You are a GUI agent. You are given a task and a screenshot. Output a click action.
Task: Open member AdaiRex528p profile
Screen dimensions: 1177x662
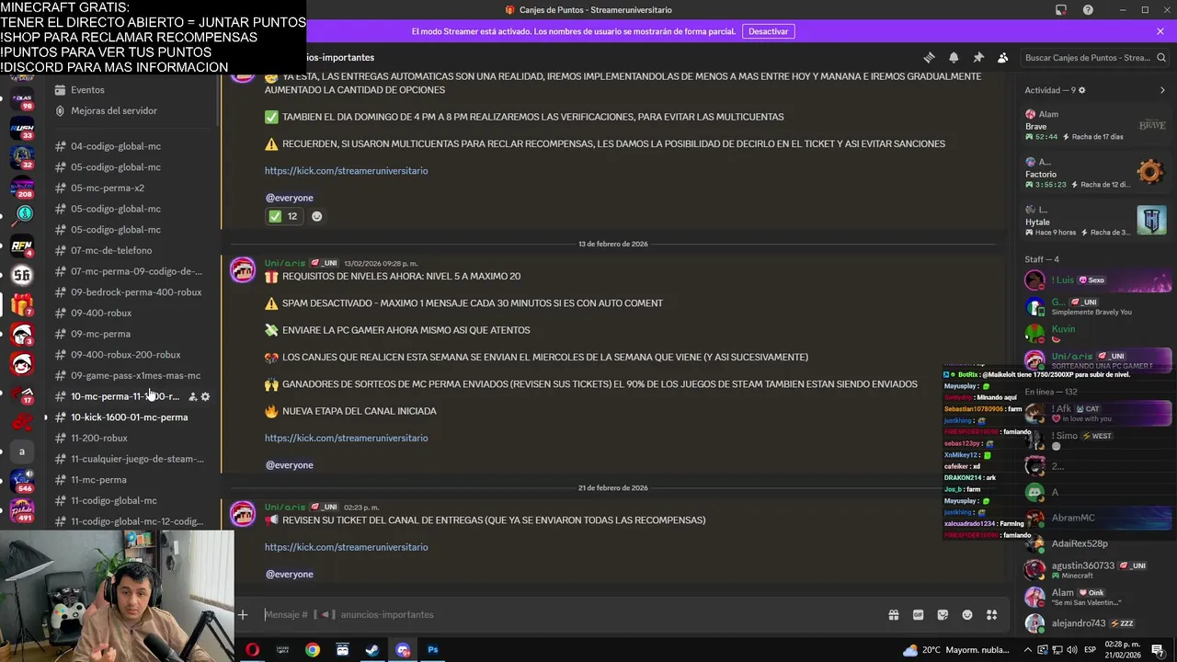pyautogui.click(x=1096, y=543)
